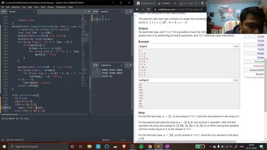Viewport: 267px width, 150px height.
Task: Open Spotify from the taskbar
Action: coord(141,146)
